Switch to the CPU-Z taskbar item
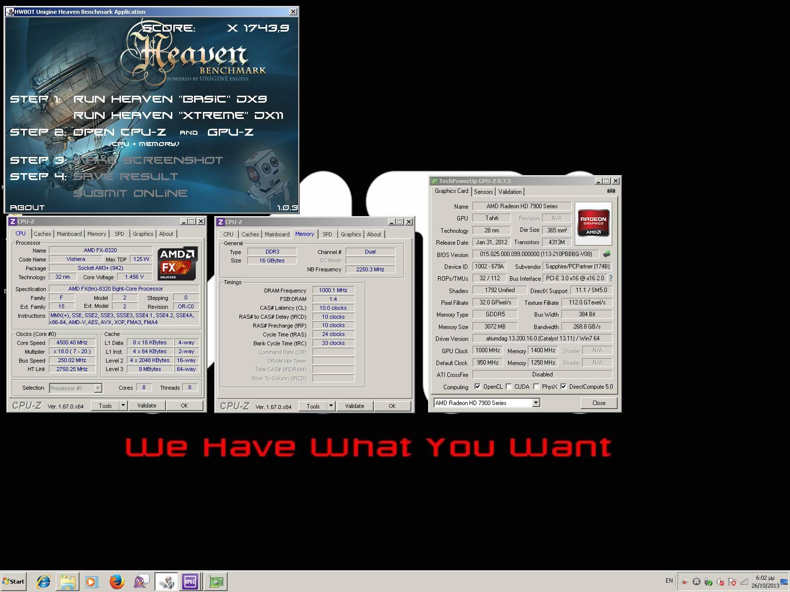Viewport: 790px width, 592px height. [191, 582]
